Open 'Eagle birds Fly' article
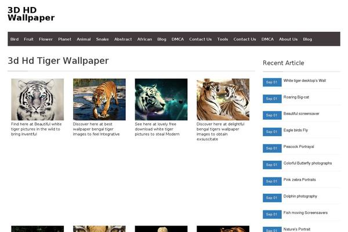Viewport: 348px width, 232px height. pyautogui.click(x=295, y=130)
